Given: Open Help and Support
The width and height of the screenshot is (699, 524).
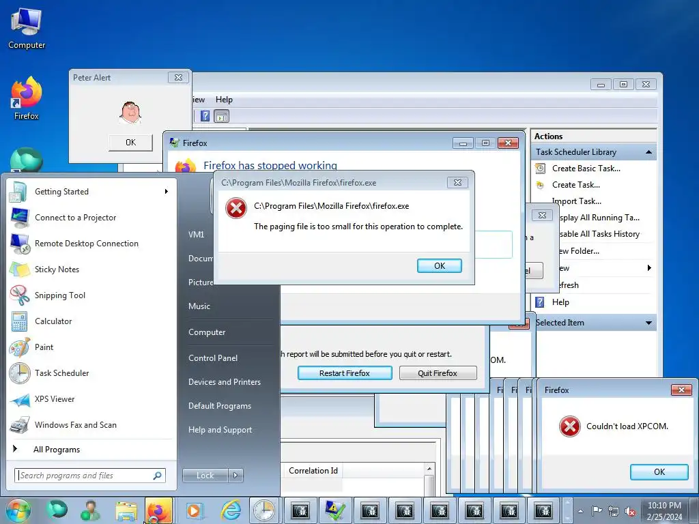Looking at the screenshot, I should (x=220, y=430).
